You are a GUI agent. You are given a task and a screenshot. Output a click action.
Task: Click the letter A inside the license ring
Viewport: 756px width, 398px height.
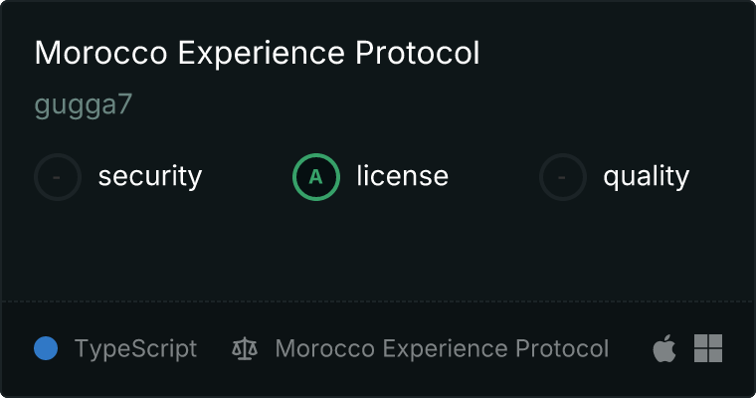(x=316, y=177)
